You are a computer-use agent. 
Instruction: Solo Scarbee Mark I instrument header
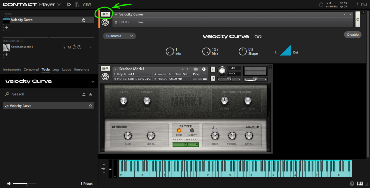pos(213,69)
